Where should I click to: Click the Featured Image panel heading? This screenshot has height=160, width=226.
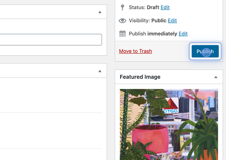(140, 77)
